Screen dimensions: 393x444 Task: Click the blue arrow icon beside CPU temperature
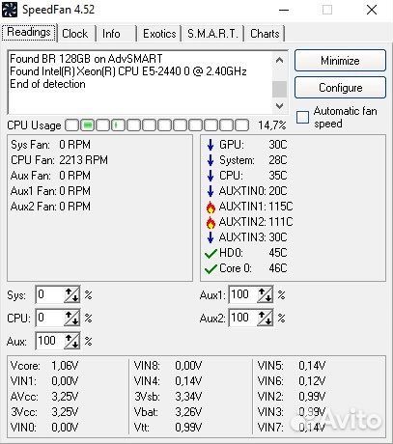[x=211, y=176]
